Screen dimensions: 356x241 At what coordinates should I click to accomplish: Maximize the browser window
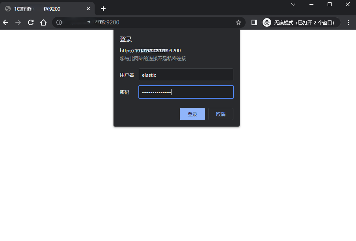coord(330,4)
